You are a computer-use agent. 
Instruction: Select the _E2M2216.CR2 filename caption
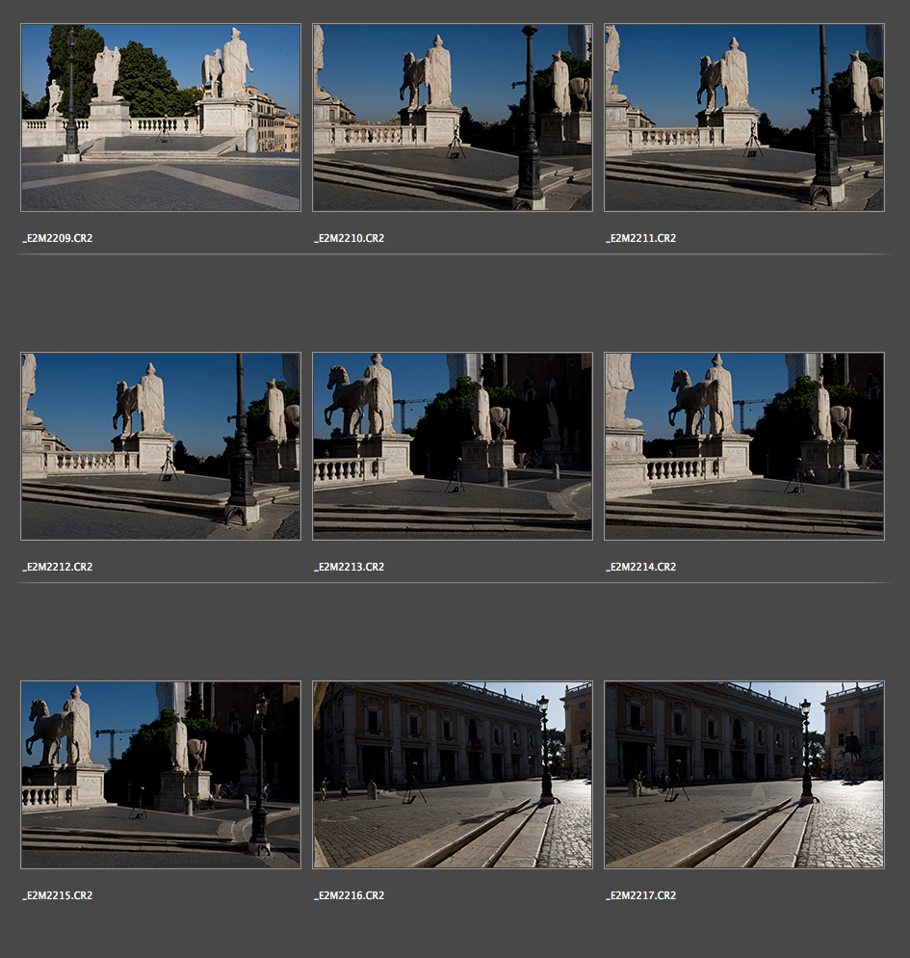click(x=349, y=895)
